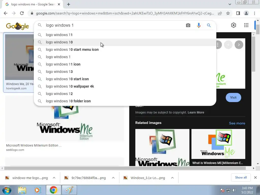This screenshot has width=260, height=195.
Task: Expand options for Windows_3.1x-Lo....png download
Action: pos(172,178)
